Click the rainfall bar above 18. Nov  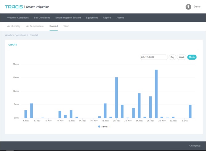[x=105, y=111]
